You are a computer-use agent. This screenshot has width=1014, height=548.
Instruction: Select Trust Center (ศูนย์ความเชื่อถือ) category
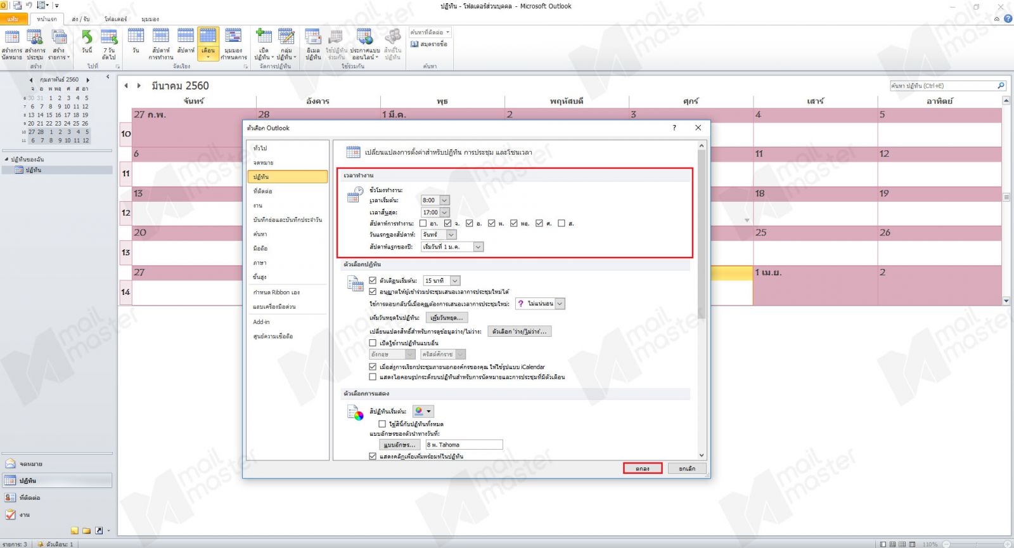click(288, 337)
